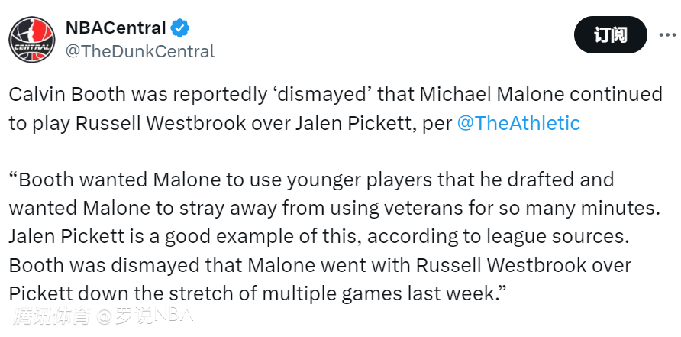Image resolution: width=681 pixels, height=337 pixels.
Task: Open the @TheDunkCentral handle
Action: pyautogui.click(x=140, y=51)
